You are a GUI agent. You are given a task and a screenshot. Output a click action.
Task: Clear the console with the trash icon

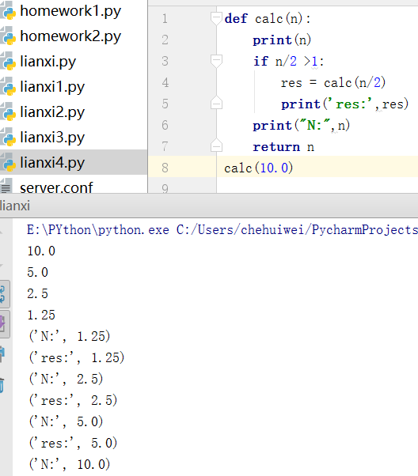(x=2, y=385)
